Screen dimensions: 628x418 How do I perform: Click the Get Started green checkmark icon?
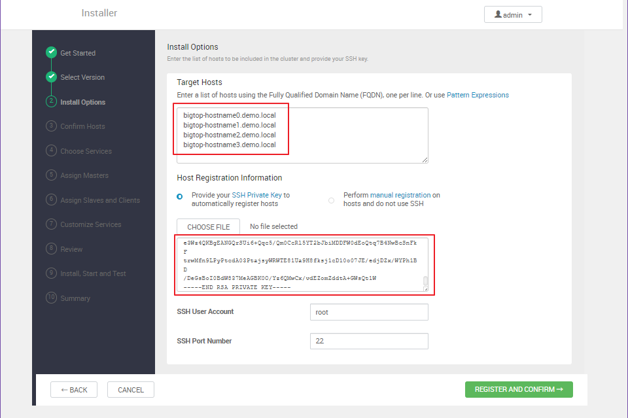(x=51, y=52)
